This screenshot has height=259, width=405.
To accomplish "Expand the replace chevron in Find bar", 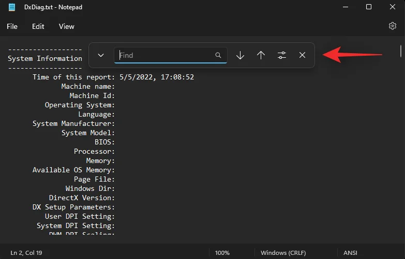I will point(101,55).
